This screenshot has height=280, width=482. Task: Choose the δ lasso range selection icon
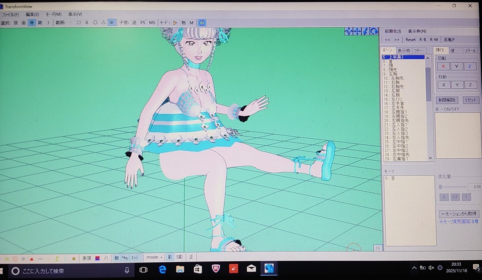tap(87, 22)
